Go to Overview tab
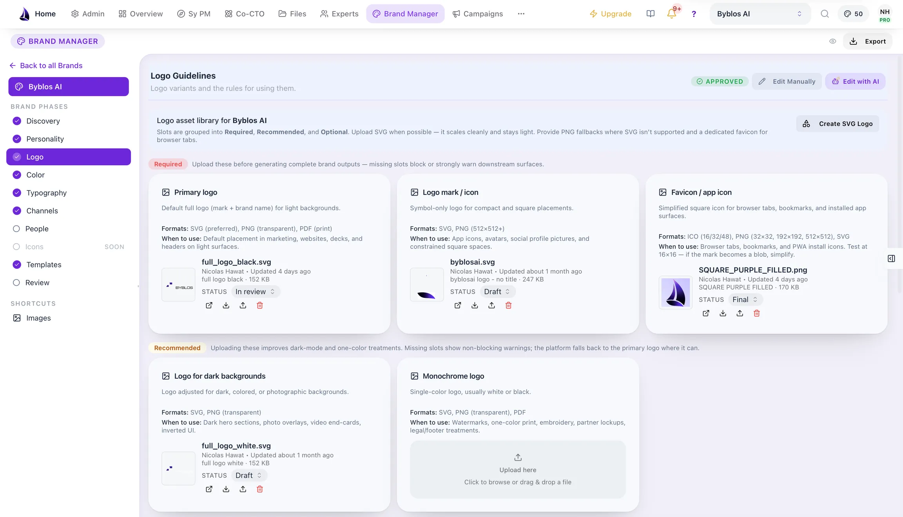The width and height of the screenshot is (903, 517). (x=141, y=14)
